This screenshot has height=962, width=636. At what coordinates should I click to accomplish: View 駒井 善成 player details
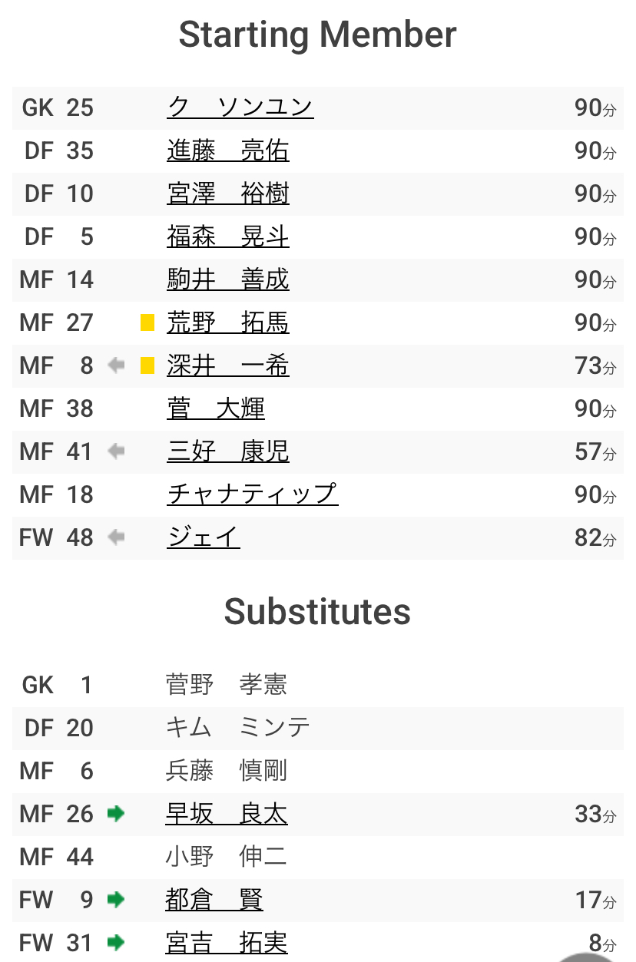click(x=227, y=279)
